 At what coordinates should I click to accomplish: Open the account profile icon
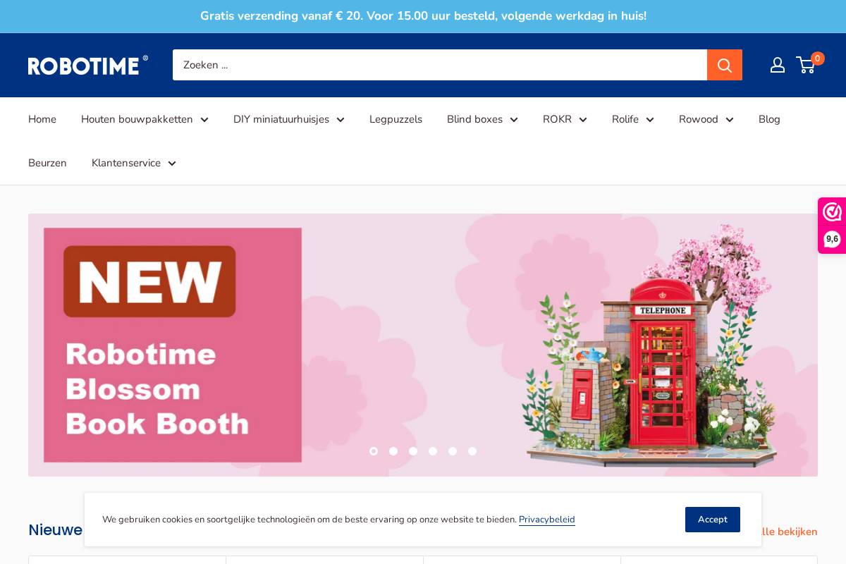tap(778, 65)
